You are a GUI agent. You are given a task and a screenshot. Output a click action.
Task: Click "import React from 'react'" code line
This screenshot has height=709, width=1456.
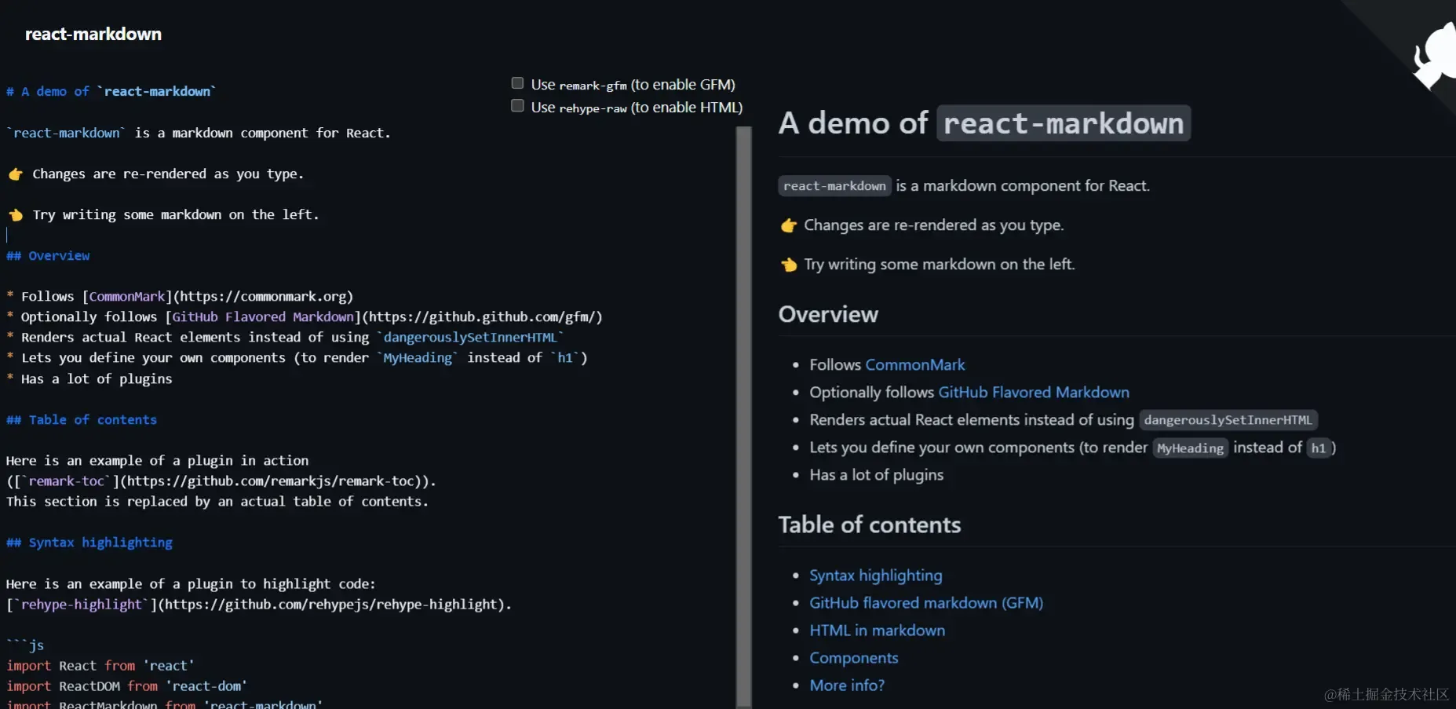click(x=100, y=666)
